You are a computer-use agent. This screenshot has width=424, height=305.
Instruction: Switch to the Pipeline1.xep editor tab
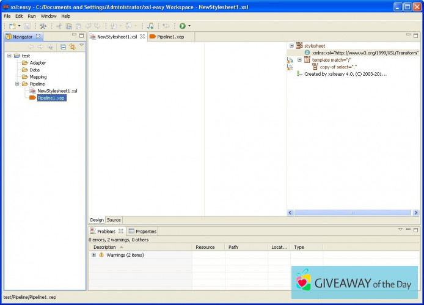[171, 37]
